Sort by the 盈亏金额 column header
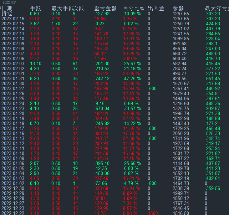Viewport: 229px width, 215px height. pos(106,8)
